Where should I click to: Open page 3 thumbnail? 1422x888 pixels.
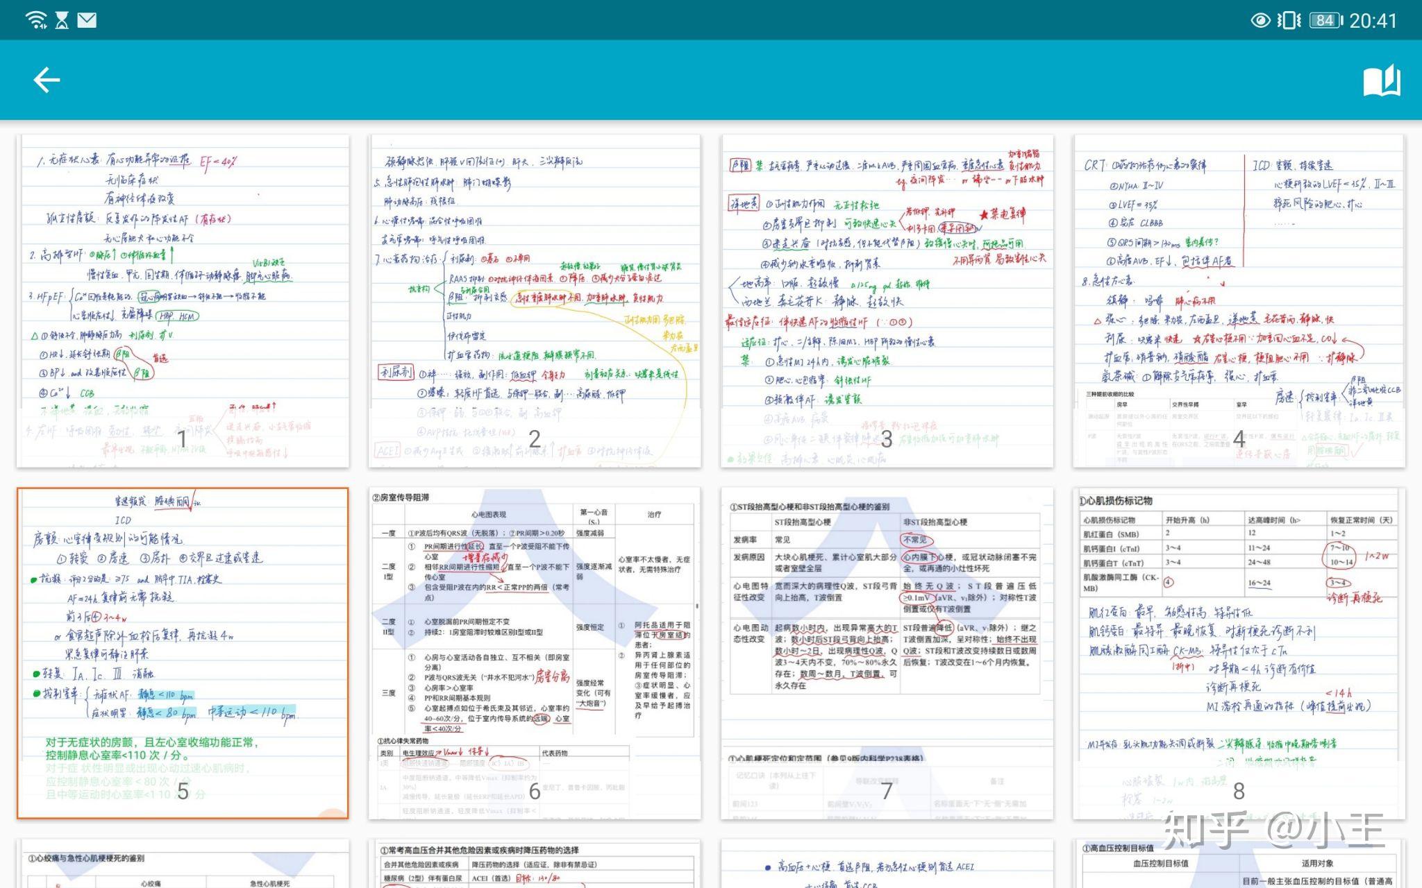click(x=887, y=301)
